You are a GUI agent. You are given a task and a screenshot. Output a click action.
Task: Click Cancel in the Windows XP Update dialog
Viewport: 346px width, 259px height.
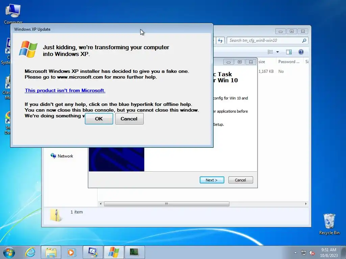[129, 119]
